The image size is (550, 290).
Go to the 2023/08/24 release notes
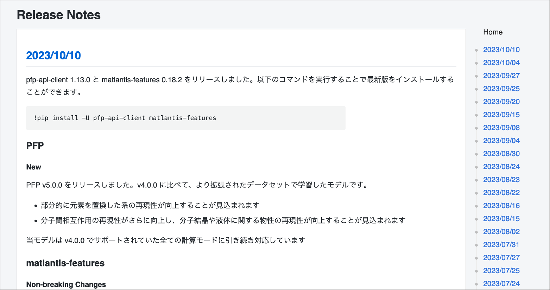pos(501,167)
